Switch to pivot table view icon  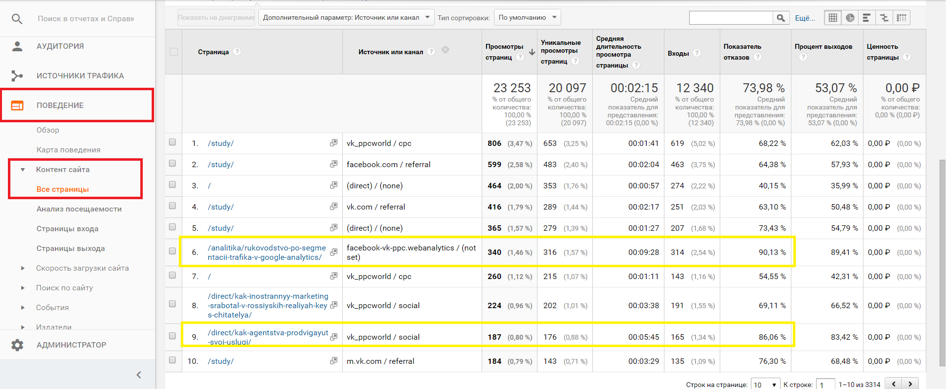pos(902,18)
